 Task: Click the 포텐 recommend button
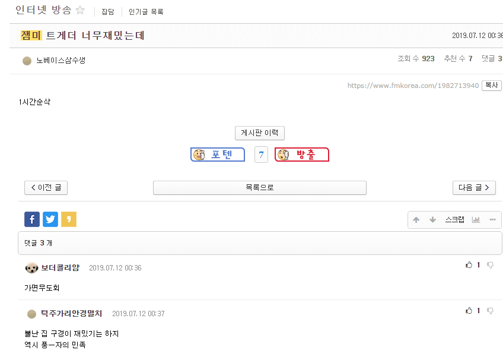coord(218,155)
